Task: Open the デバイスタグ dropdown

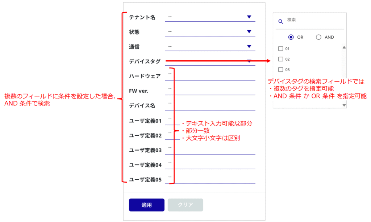Action: (210, 61)
